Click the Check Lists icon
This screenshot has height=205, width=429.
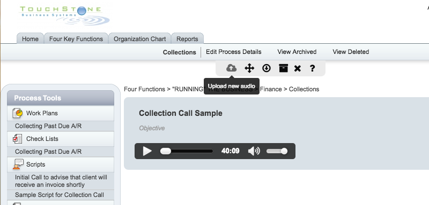click(x=18, y=139)
